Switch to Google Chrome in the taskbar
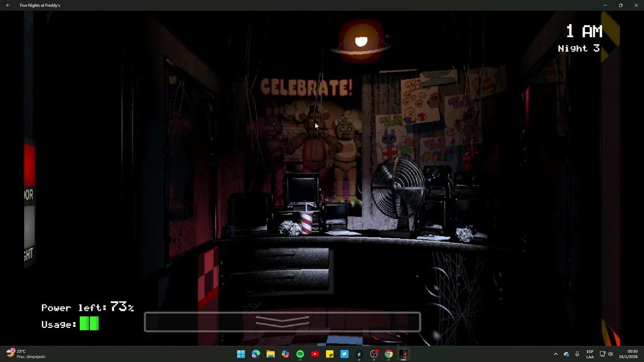644x362 pixels. tap(388, 354)
